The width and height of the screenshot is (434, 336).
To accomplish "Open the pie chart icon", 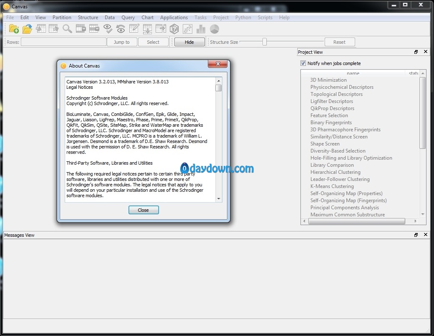I will click(x=214, y=29).
